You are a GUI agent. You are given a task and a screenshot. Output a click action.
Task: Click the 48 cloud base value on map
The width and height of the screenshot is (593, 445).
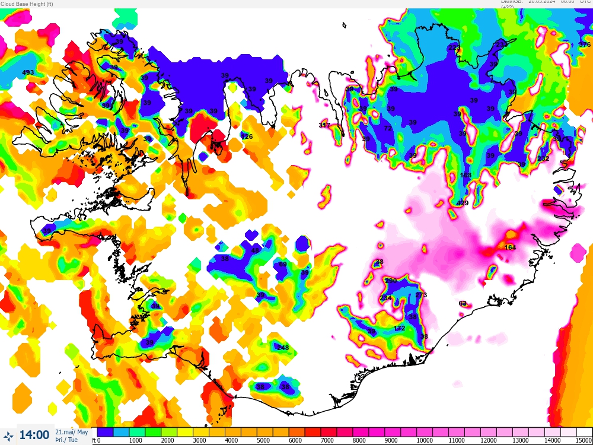[x=255, y=250]
